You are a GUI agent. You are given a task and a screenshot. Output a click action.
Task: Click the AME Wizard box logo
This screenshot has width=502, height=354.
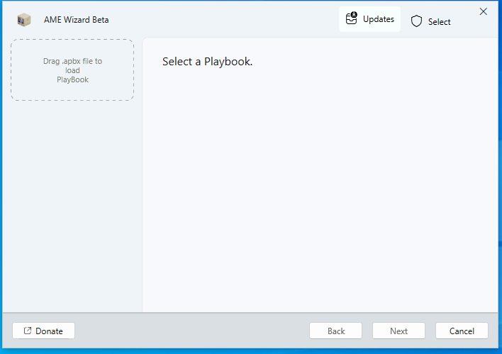pyautogui.click(x=24, y=20)
